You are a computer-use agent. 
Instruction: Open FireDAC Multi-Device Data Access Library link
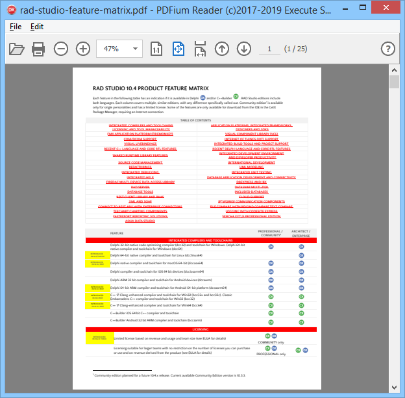[x=140, y=182]
